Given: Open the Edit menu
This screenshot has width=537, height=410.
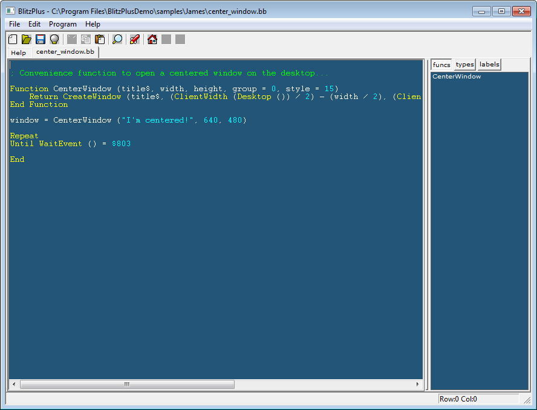Looking at the screenshot, I should (34, 24).
